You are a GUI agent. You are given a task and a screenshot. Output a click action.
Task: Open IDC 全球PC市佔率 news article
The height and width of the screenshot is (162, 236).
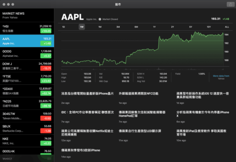[x=88, y=112]
